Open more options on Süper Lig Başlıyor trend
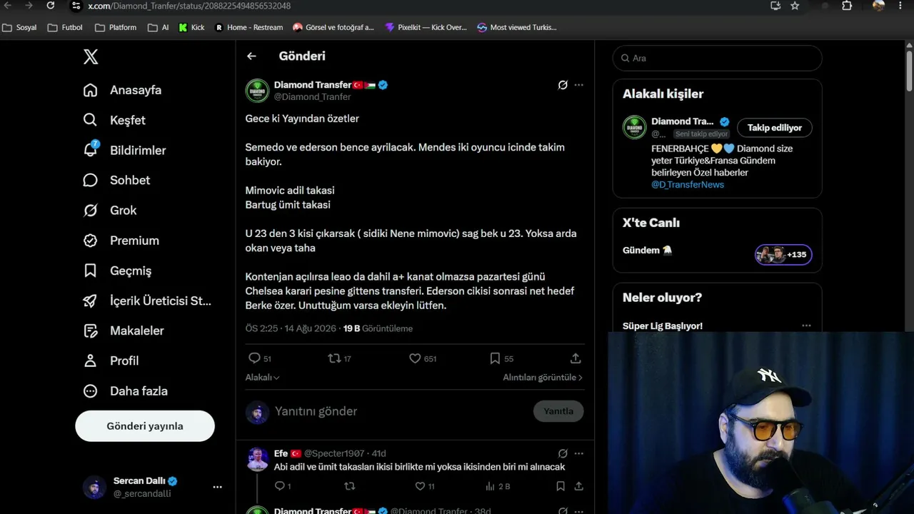Image resolution: width=914 pixels, height=514 pixels. 806,326
